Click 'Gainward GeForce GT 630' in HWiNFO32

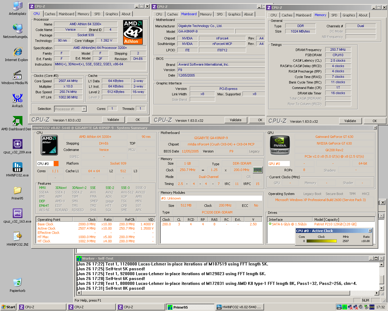tap(334, 137)
